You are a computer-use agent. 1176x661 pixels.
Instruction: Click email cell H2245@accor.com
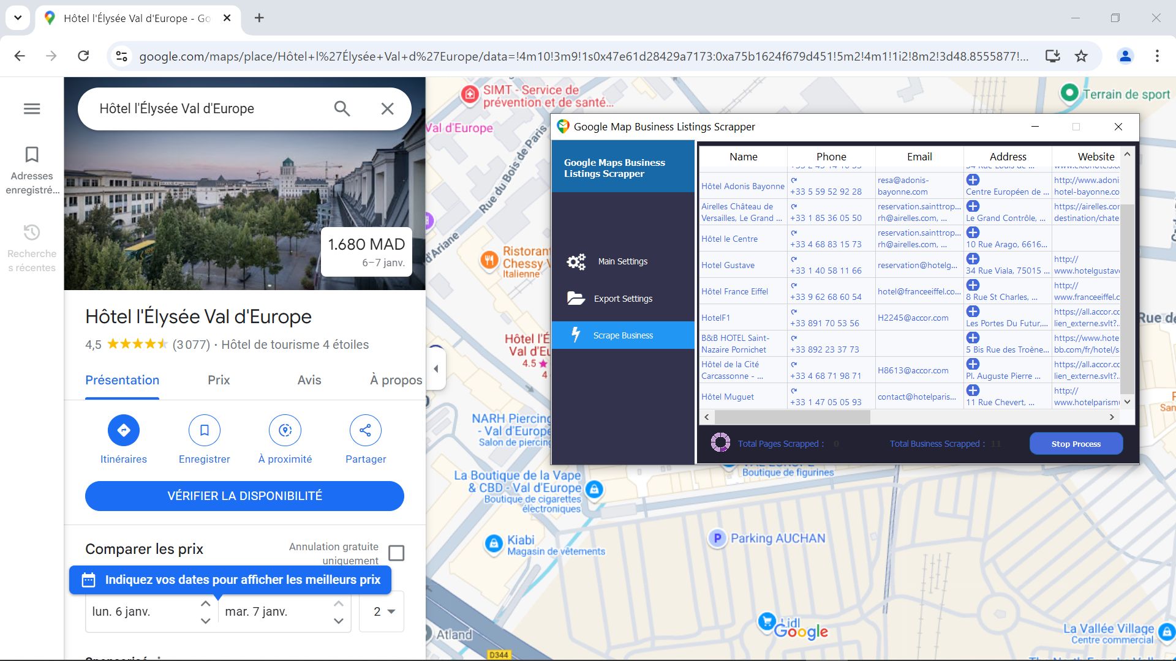tap(919, 318)
